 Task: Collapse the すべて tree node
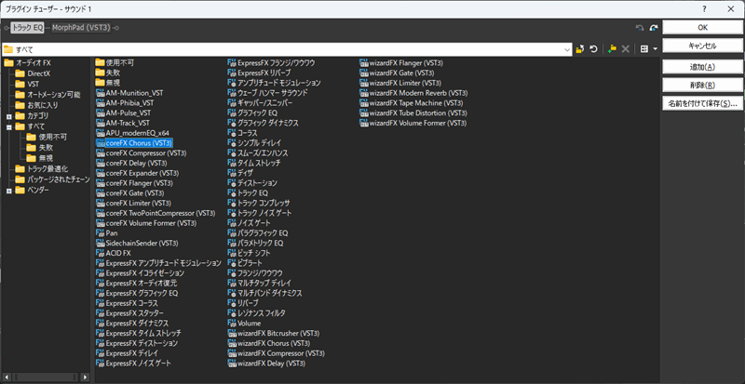point(8,126)
